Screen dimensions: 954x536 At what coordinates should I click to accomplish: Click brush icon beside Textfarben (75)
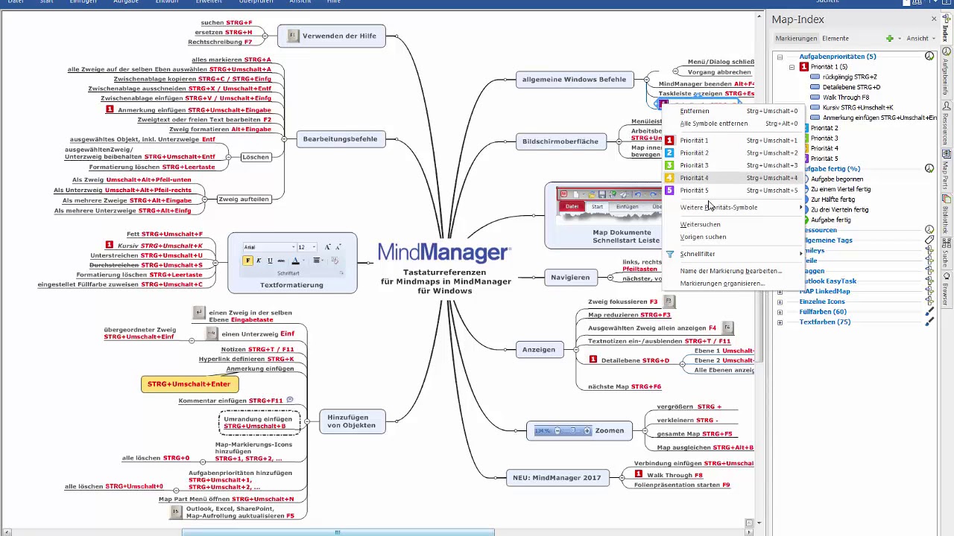(929, 322)
